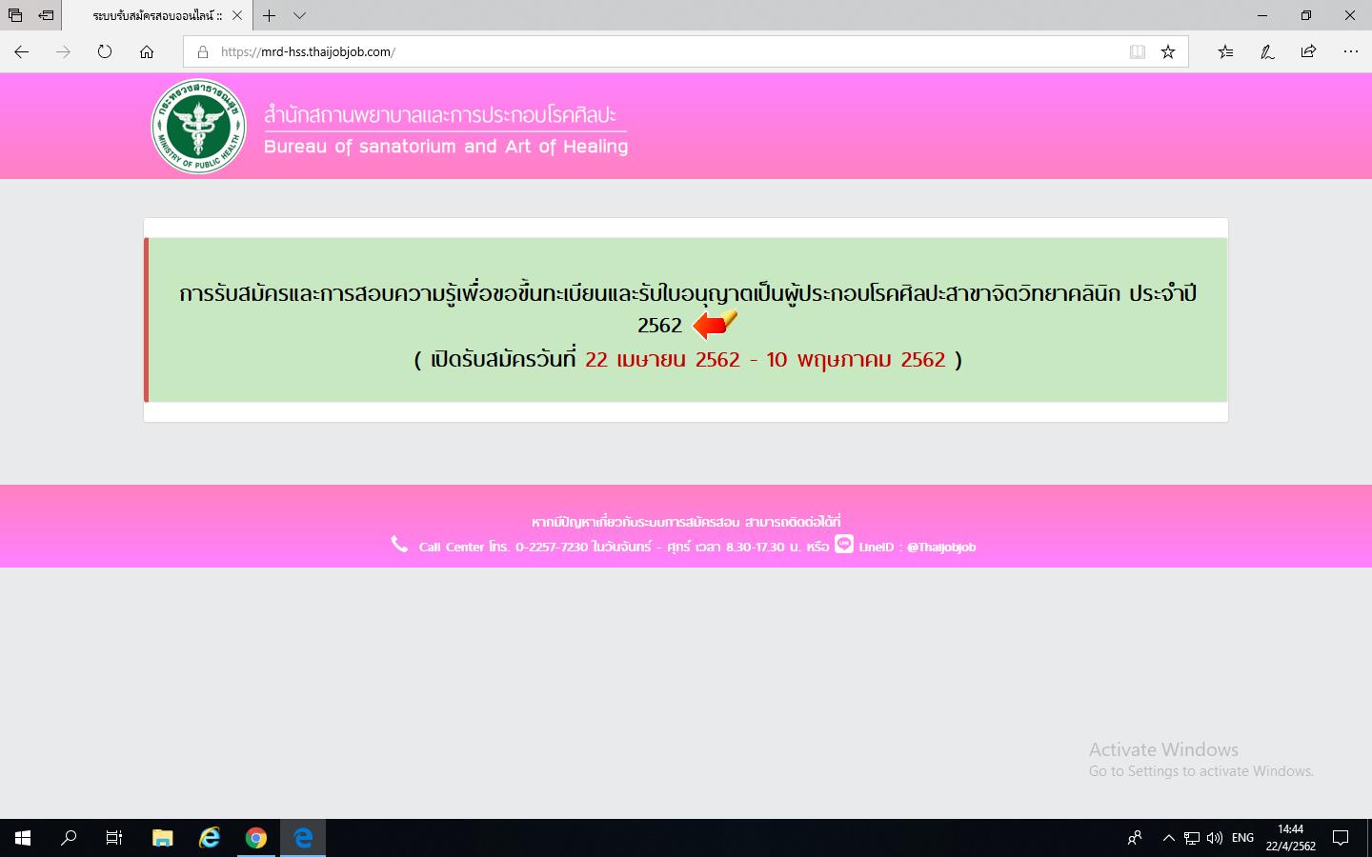Open a new tab with plus button

point(270,15)
